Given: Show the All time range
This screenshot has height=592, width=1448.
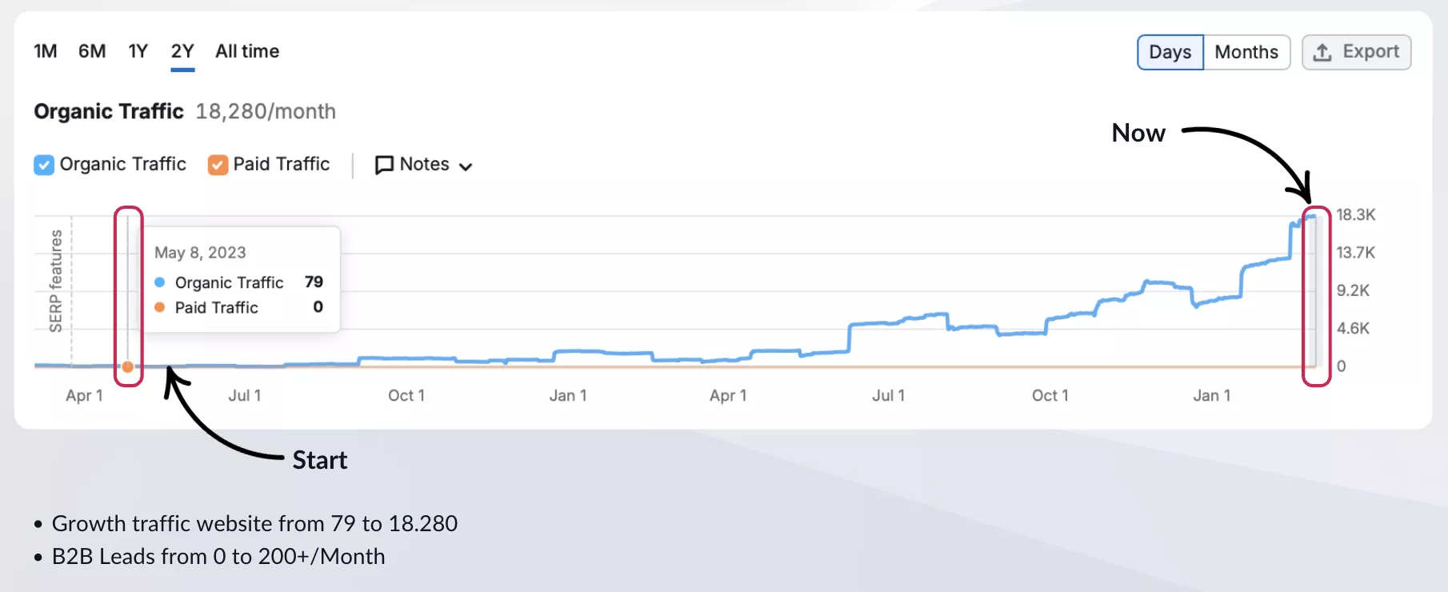Looking at the screenshot, I should [247, 52].
